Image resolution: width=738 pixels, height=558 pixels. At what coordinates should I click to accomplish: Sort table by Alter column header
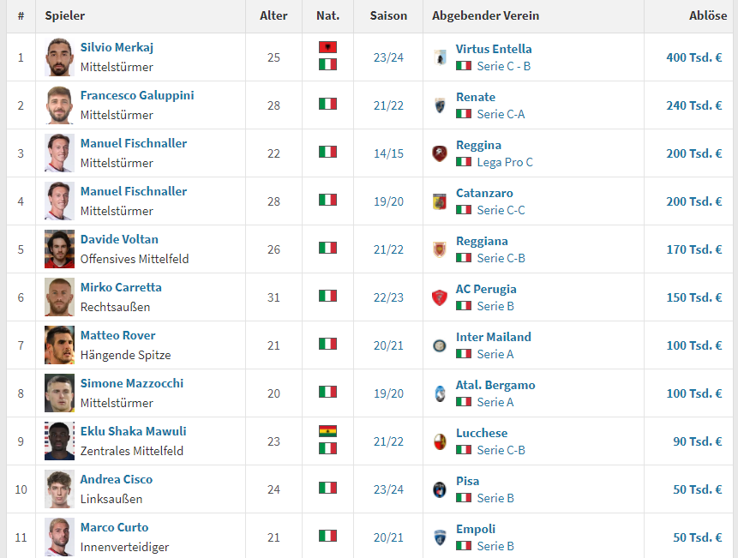click(x=273, y=15)
